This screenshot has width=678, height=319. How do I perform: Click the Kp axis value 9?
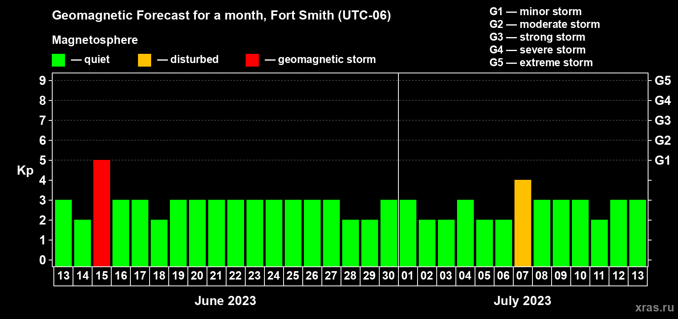(43, 81)
